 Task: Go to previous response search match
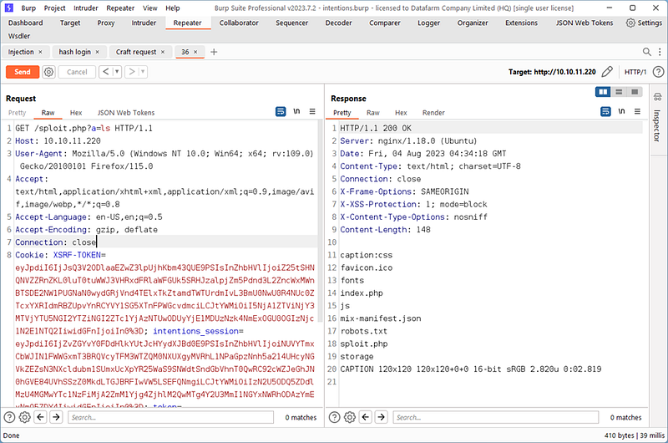pos(366,417)
